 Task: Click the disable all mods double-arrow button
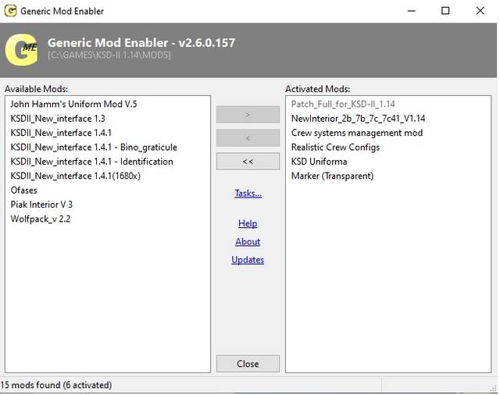tap(248, 162)
